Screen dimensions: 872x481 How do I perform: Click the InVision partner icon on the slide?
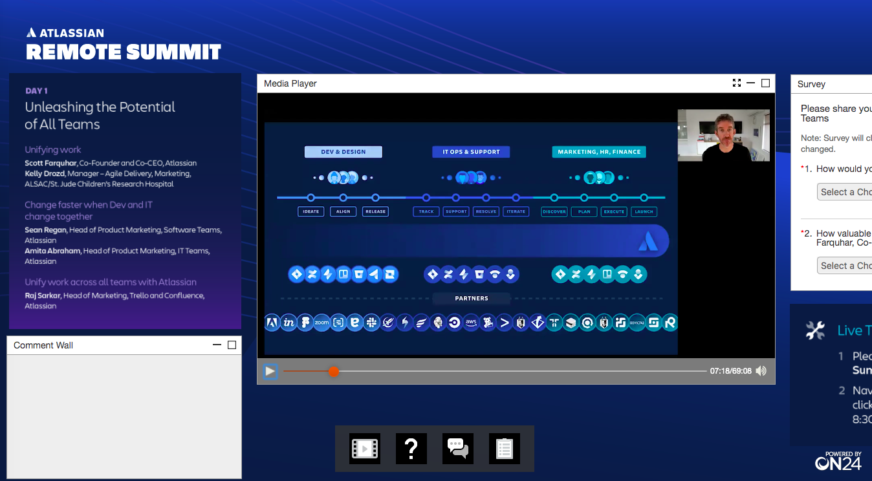click(289, 322)
